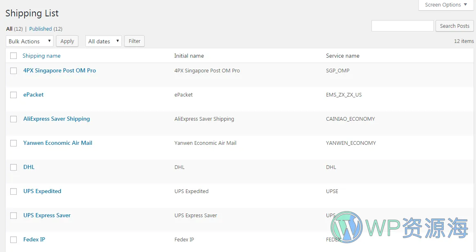Screen dimensions: 476x252
Task: Click the Shipping List page heading
Action: [32, 13]
